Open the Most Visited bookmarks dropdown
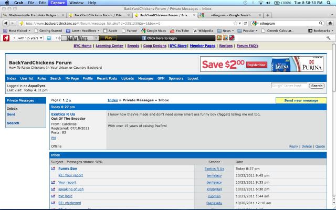Screen dimensions: 336x210 click(19, 31)
